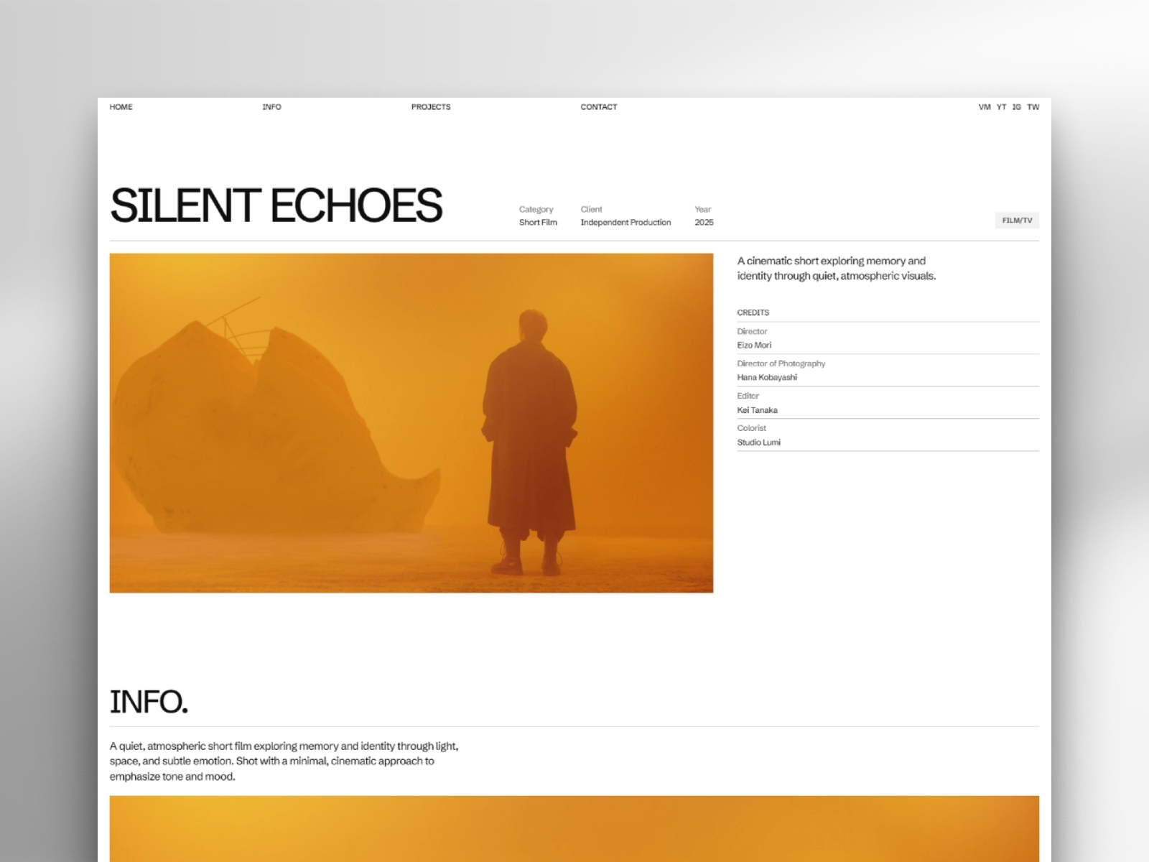
Task: Click the CREDITS section header
Action: pyautogui.click(x=753, y=312)
